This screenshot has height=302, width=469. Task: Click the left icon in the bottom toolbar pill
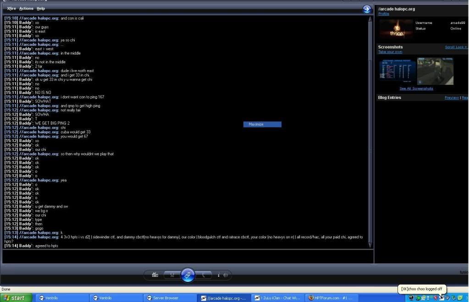click(x=172, y=275)
